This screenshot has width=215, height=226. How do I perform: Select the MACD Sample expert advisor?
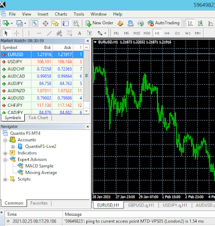click(x=40, y=166)
